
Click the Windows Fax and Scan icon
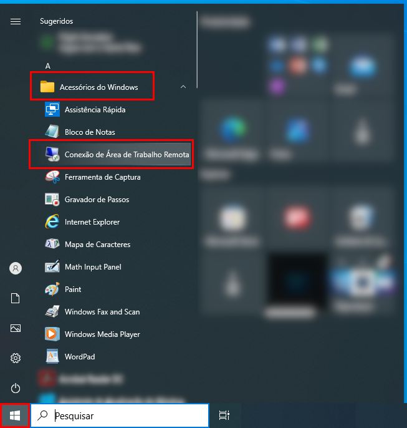point(52,311)
